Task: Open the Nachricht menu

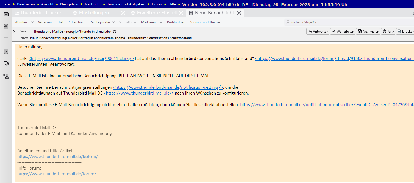Action: pos(93,4)
